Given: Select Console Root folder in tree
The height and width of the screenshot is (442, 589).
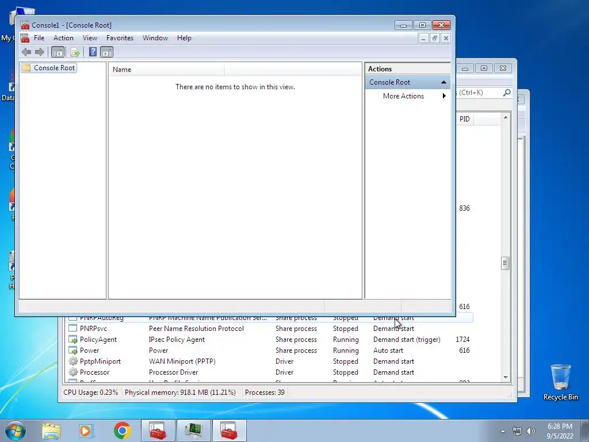Looking at the screenshot, I should (49, 68).
